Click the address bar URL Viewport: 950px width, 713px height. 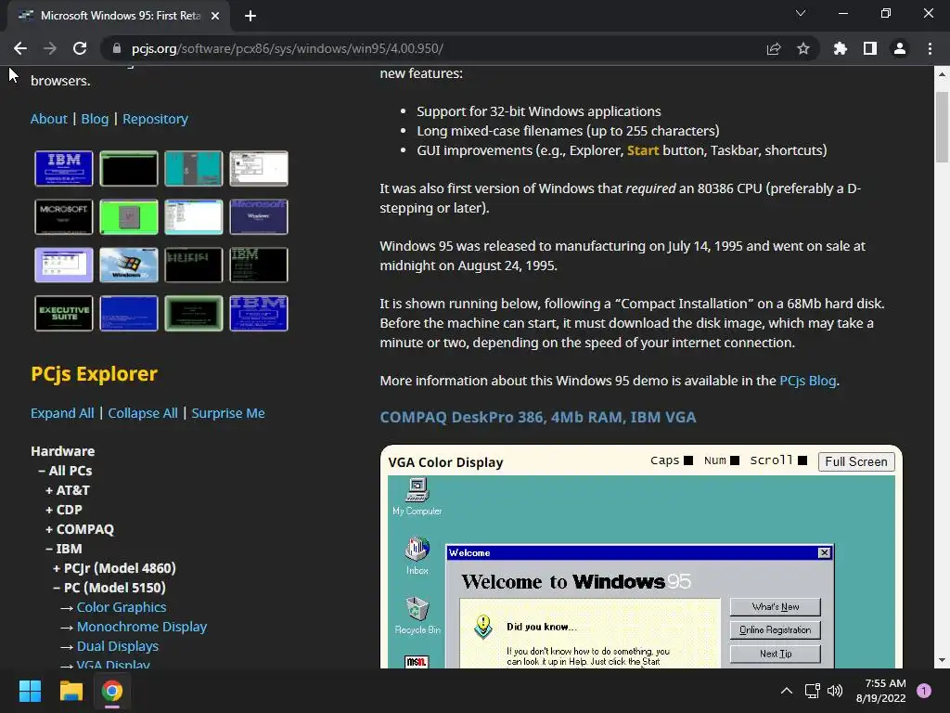(288, 48)
